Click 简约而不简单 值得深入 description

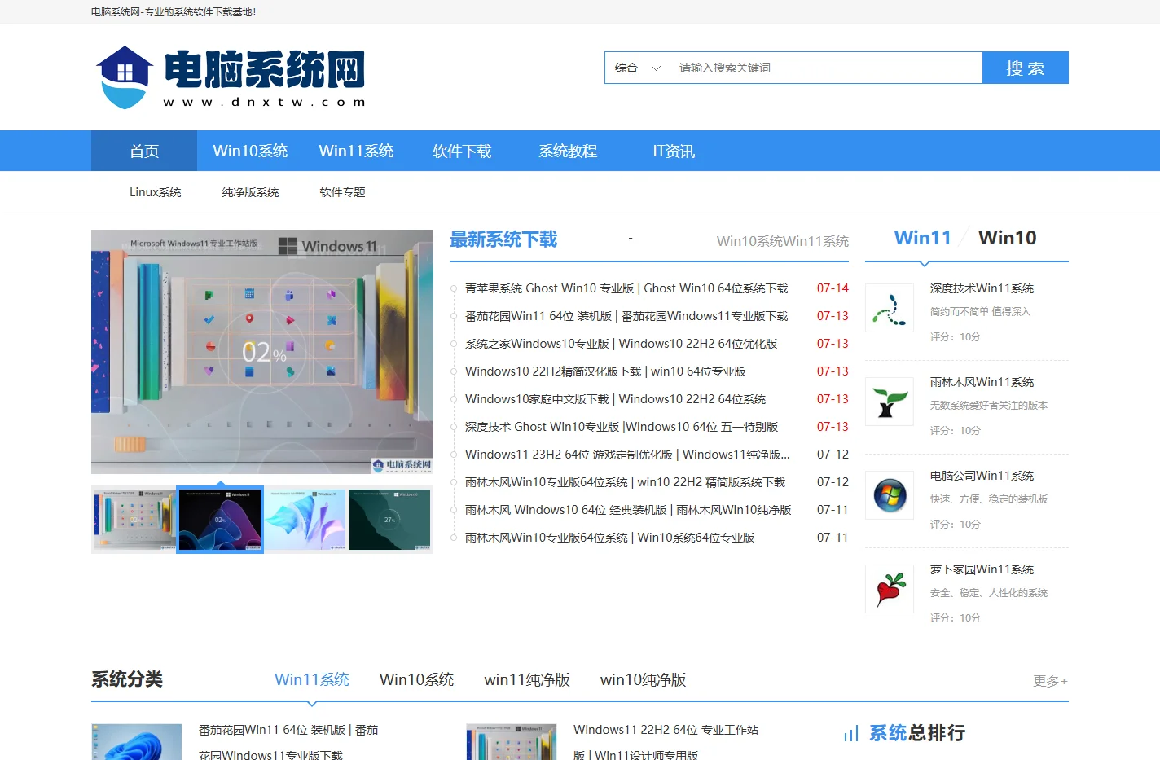(980, 312)
